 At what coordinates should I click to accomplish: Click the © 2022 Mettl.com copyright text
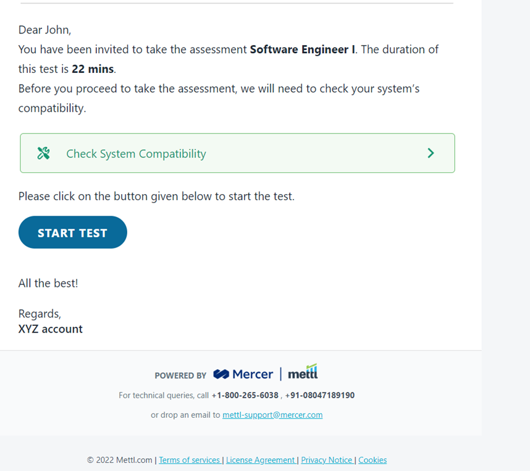120,460
